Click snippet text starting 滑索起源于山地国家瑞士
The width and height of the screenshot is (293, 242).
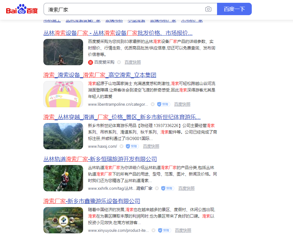click(x=152, y=90)
